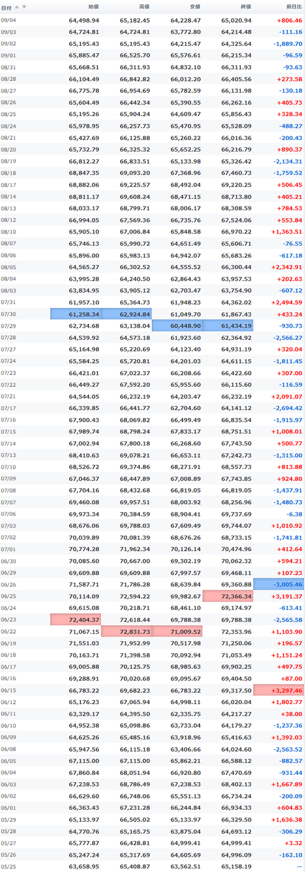
Task: Sort dates descending with the down arrow
Action: tap(24, 7)
